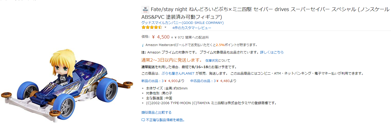Click the 2.5% points text

click(220, 45)
